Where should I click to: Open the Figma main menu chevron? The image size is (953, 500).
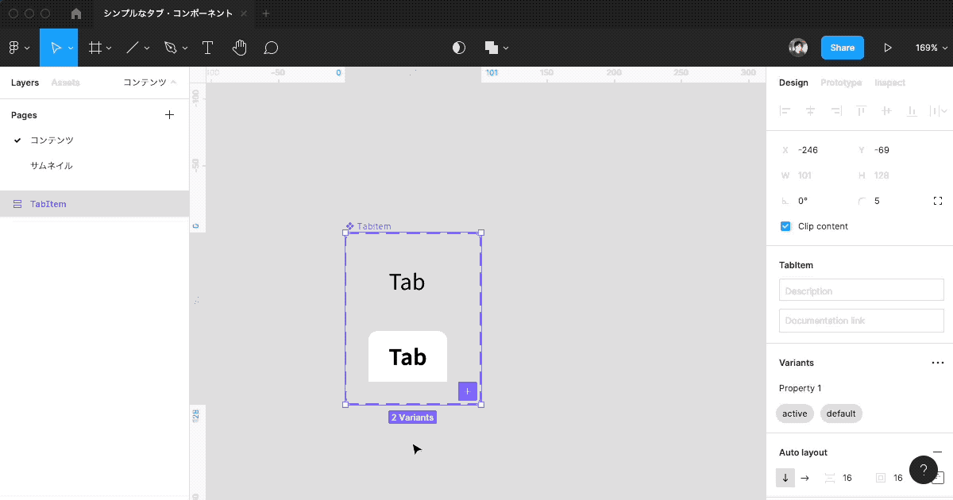point(27,48)
